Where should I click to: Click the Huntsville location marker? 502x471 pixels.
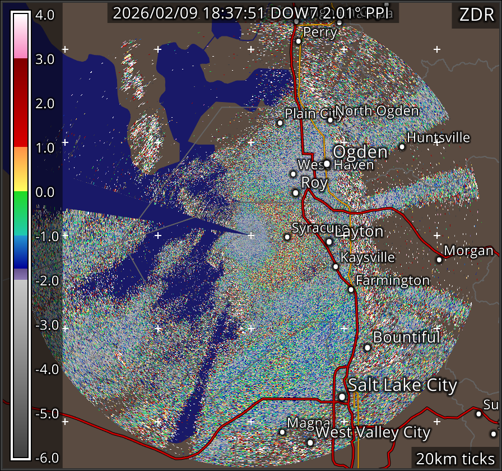[402, 146]
